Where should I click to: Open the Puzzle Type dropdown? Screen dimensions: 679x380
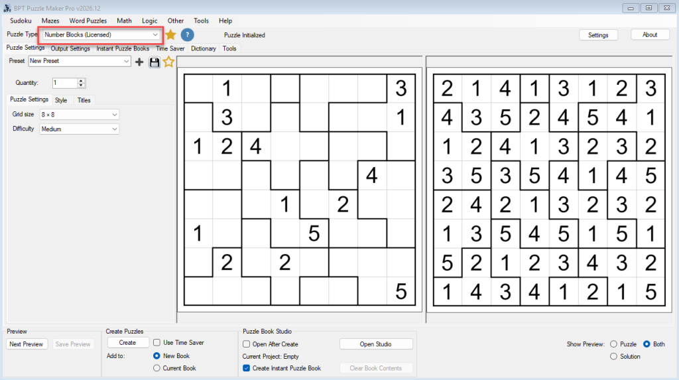coord(101,34)
